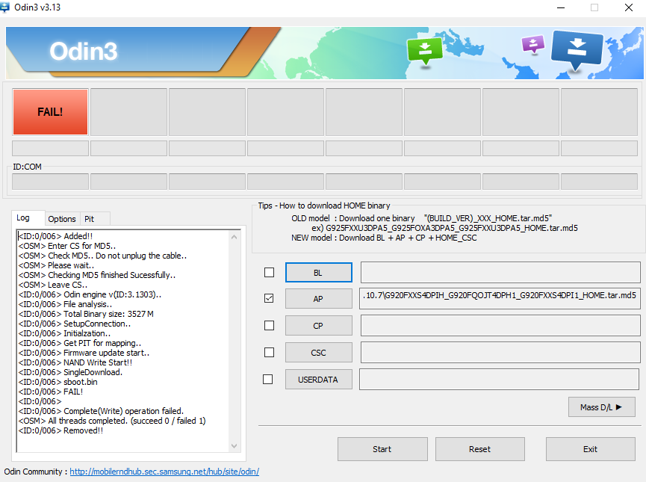
Task: Uncheck the AP file checkbox
Action: click(269, 298)
